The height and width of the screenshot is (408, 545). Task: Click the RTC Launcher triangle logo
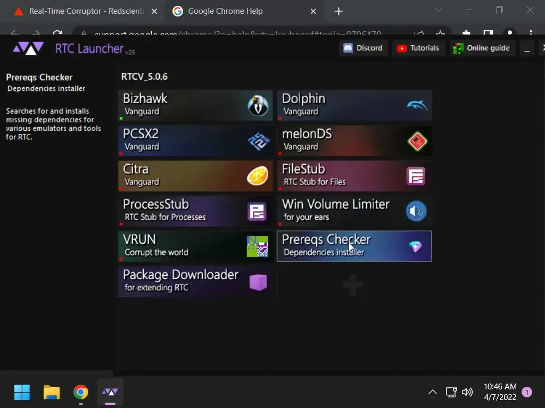(x=28, y=48)
